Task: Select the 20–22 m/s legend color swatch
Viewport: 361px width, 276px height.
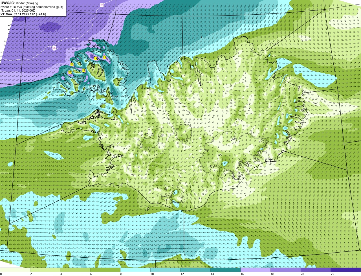Action: tap(316, 270)
